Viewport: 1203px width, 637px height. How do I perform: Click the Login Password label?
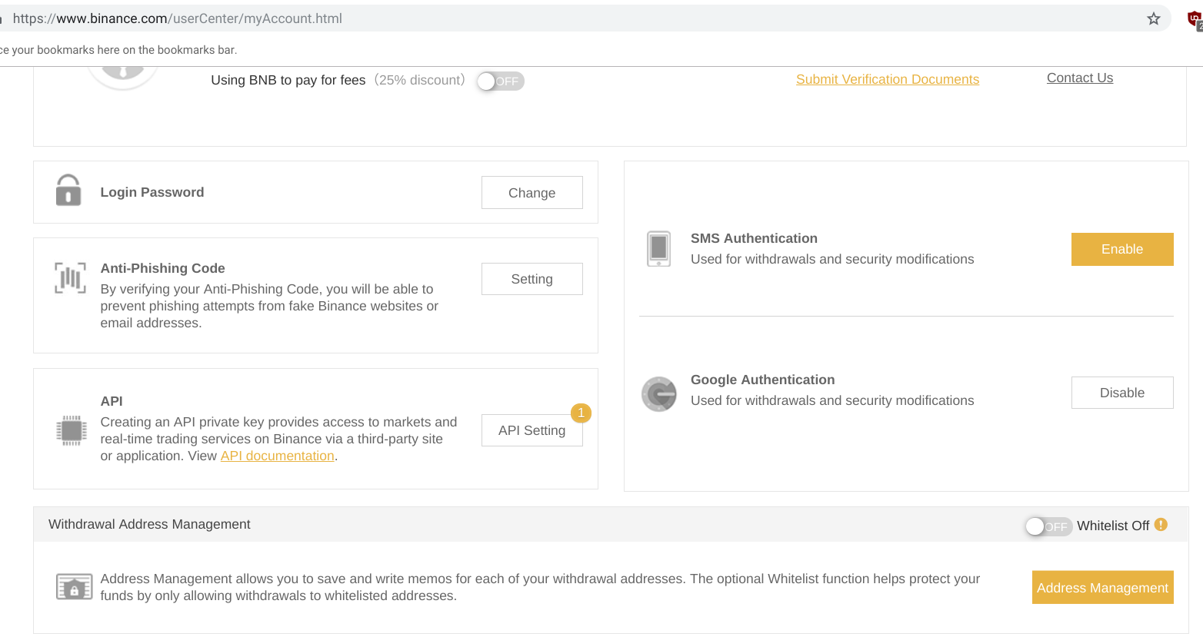(x=152, y=192)
